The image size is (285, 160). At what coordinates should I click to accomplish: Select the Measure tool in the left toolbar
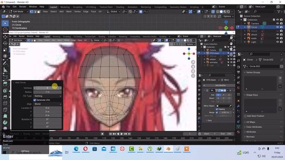5,70
